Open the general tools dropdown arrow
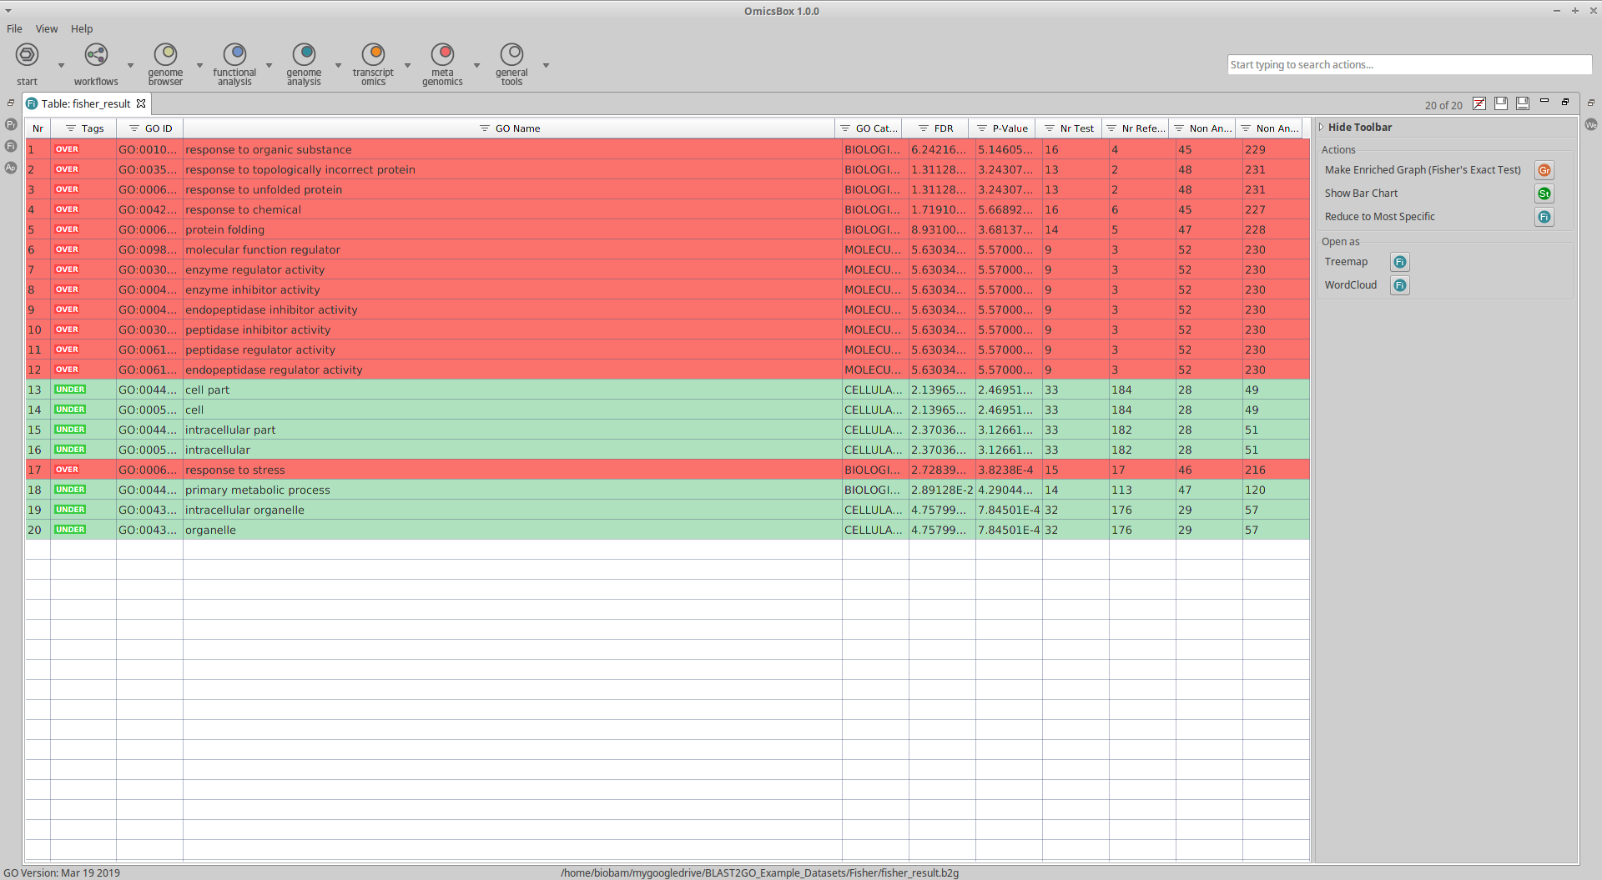 (546, 65)
